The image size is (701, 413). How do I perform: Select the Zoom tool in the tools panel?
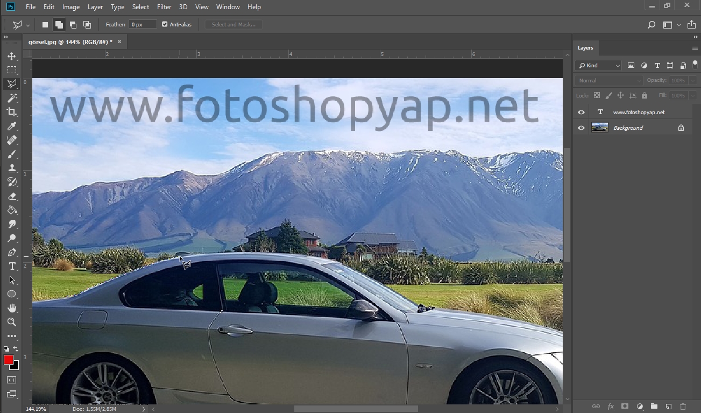[x=12, y=322]
